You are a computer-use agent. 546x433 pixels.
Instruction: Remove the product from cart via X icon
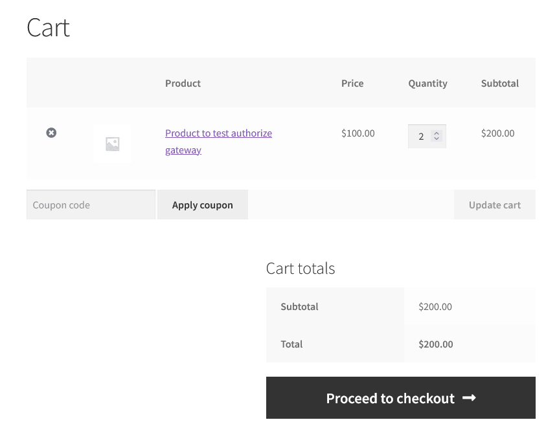pos(51,133)
